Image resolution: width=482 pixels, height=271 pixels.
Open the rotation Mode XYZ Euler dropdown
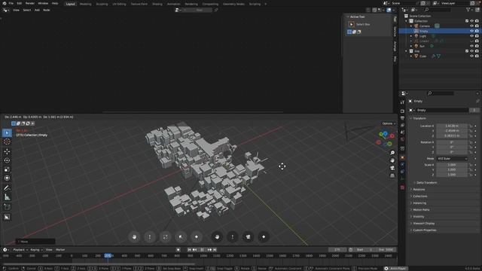point(452,159)
